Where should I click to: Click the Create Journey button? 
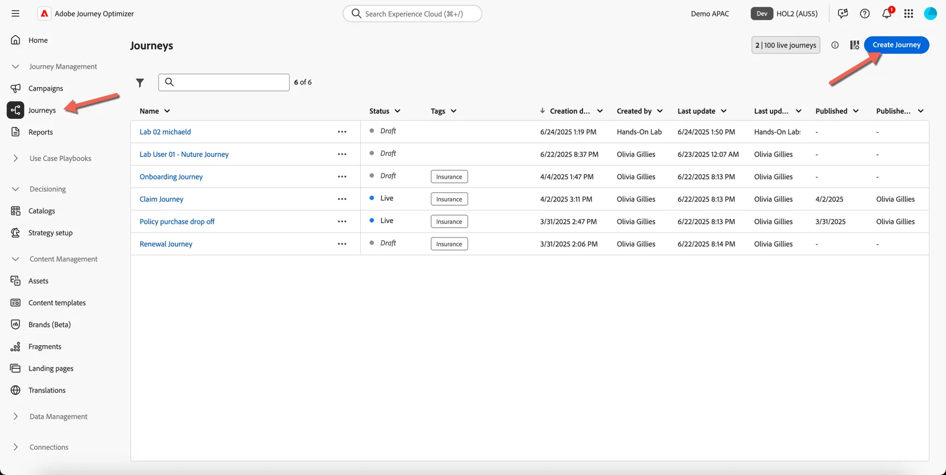pyautogui.click(x=896, y=45)
